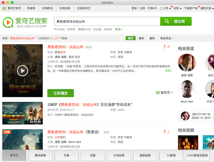
Task: Click Kevin Hart star portrait
Action: (x=187, y=89)
